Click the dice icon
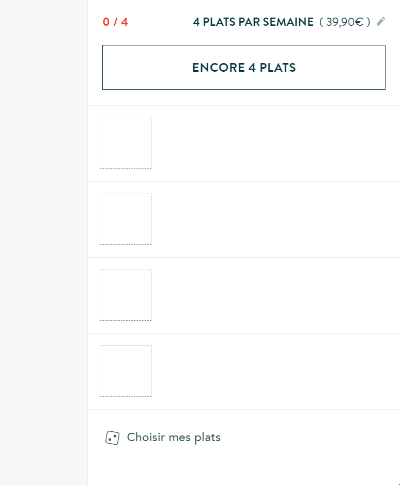 click(112, 438)
